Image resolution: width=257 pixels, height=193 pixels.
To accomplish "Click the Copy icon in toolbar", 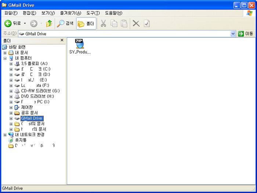I will tap(114, 24).
